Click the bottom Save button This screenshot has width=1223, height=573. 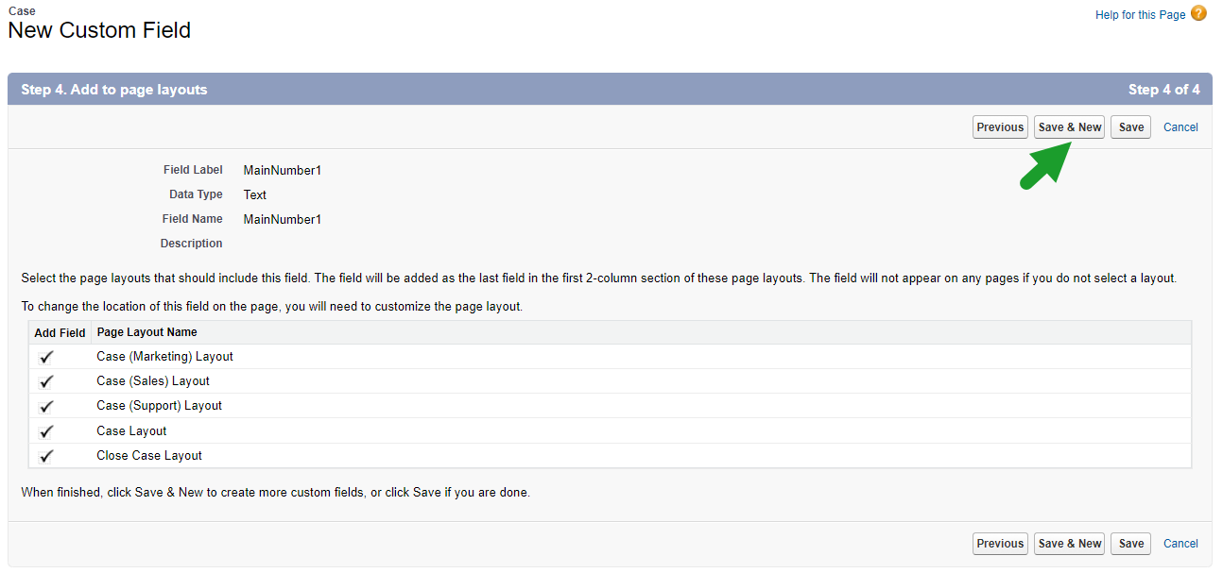tap(1131, 544)
